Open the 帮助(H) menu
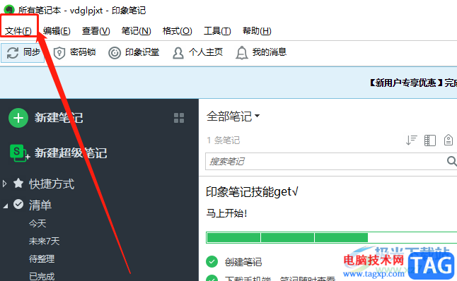This screenshot has height=281, width=457. pyautogui.click(x=257, y=31)
